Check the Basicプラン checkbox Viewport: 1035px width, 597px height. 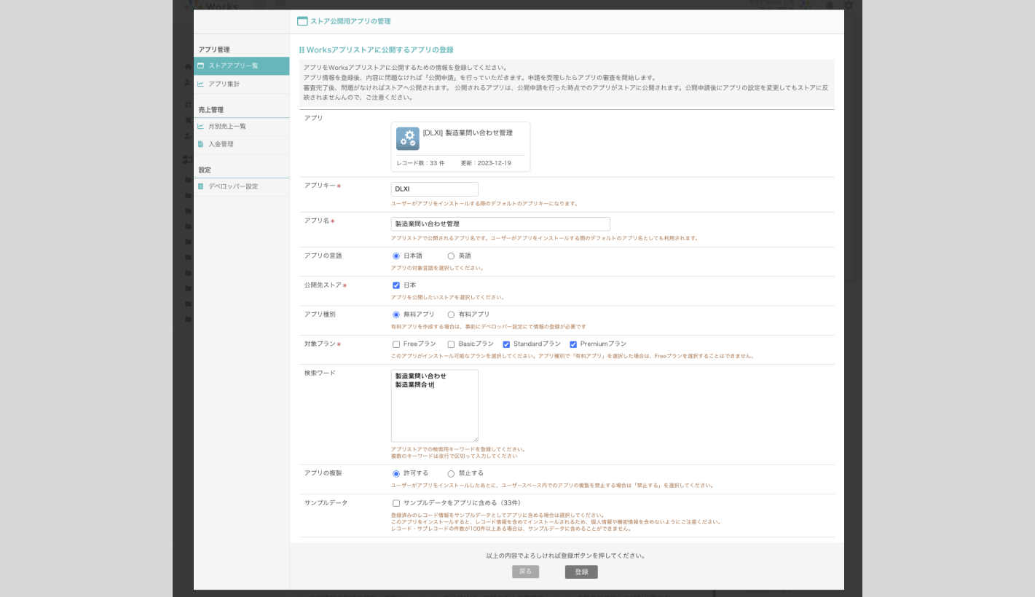click(451, 344)
